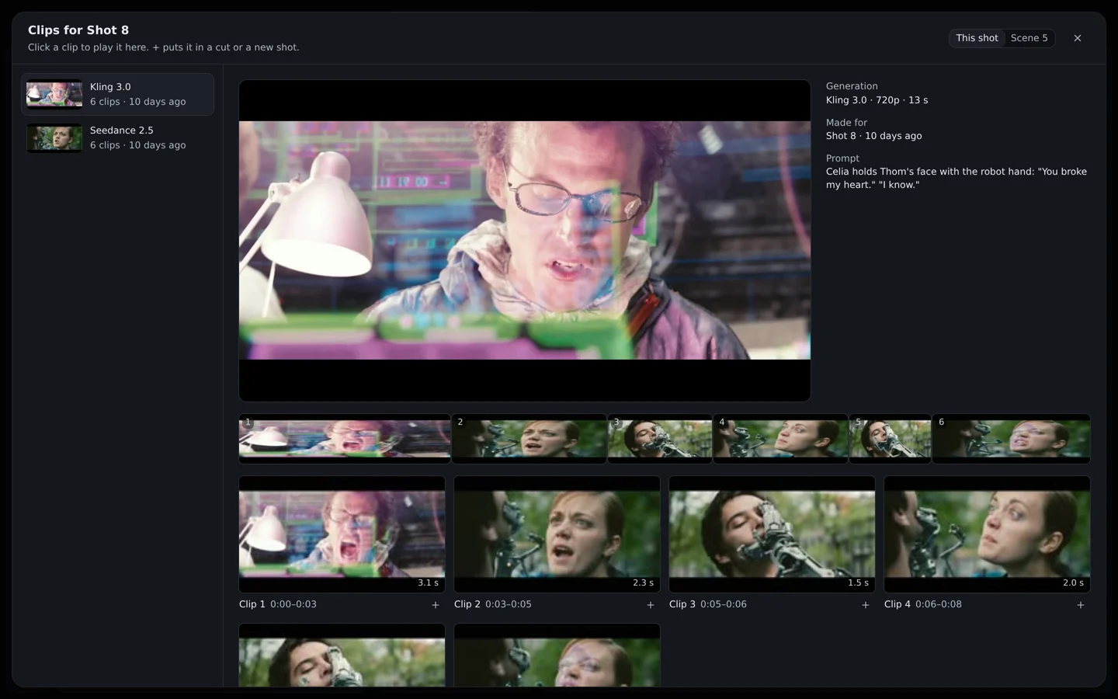
Task: Select the Kling 3.0 generation
Action: (x=117, y=94)
